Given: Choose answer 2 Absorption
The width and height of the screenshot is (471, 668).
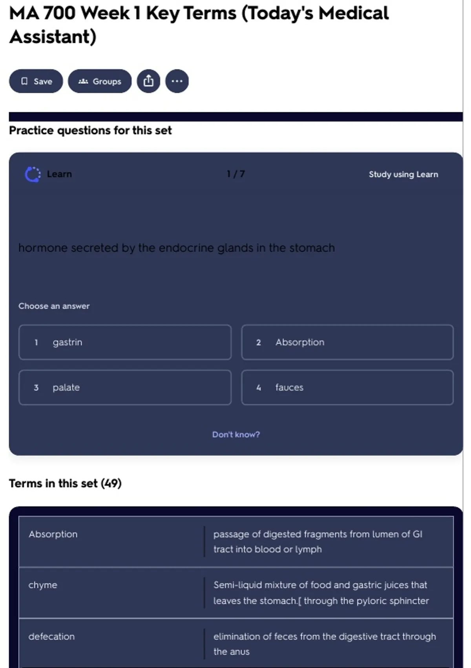Looking at the screenshot, I should click(x=347, y=342).
